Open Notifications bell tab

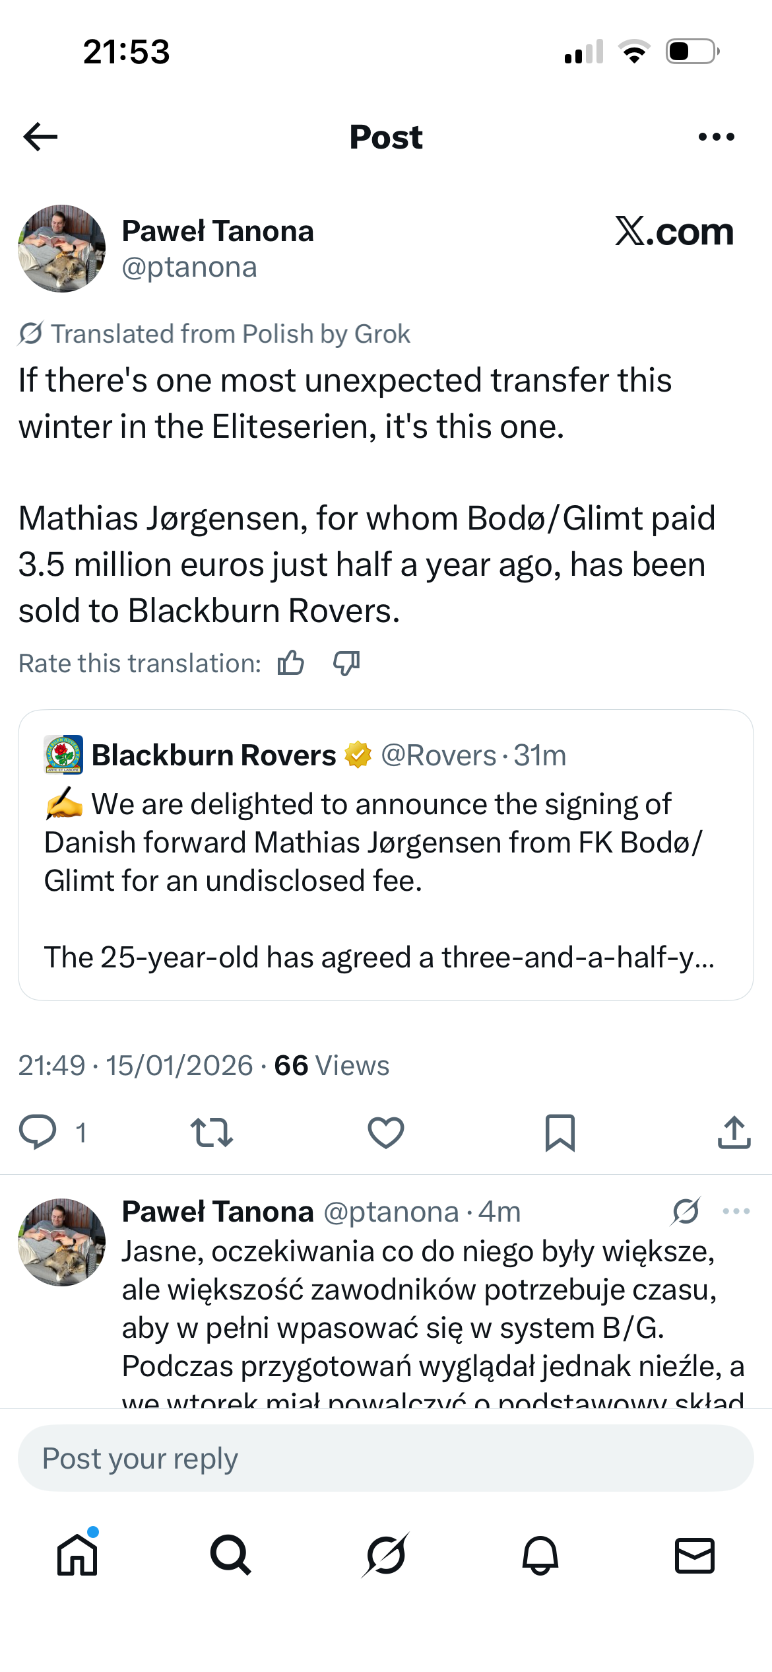[540, 1555]
